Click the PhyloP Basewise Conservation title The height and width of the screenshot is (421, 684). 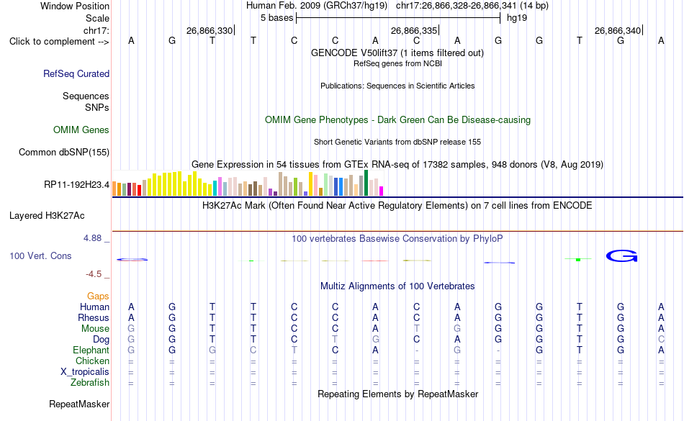click(397, 238)
